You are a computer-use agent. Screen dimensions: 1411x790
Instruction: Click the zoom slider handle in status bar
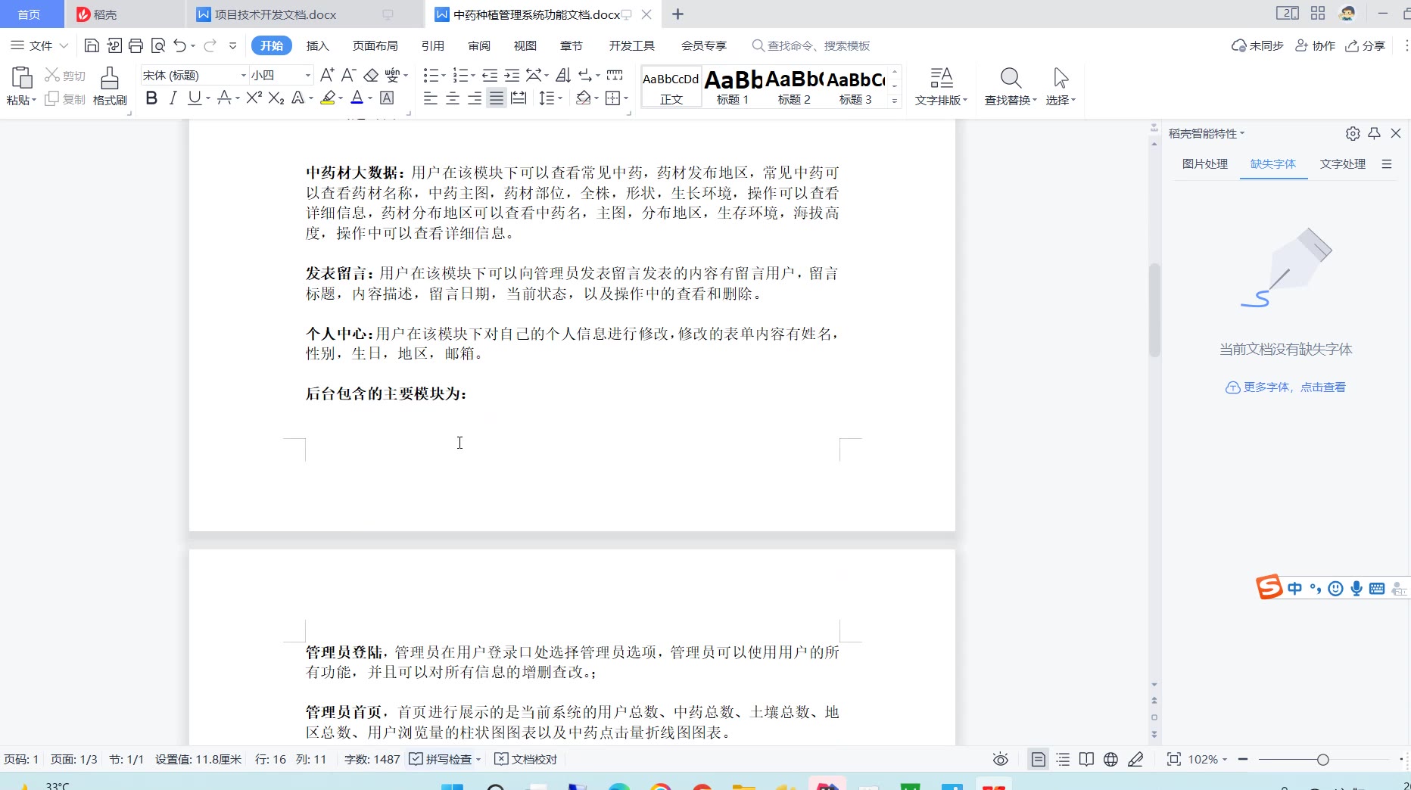[1322, 760]
